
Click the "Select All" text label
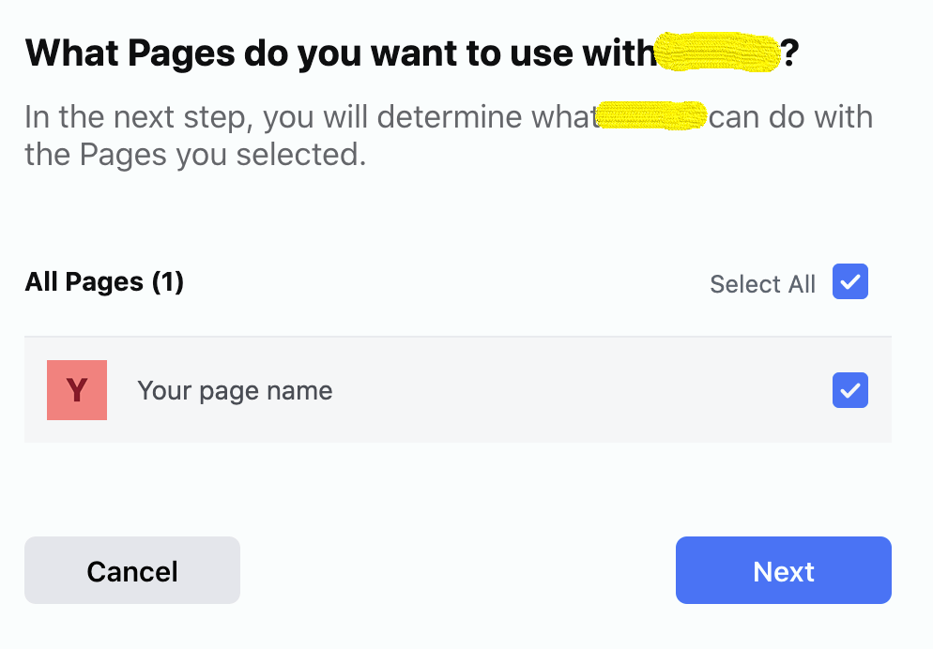click(762, 284)
